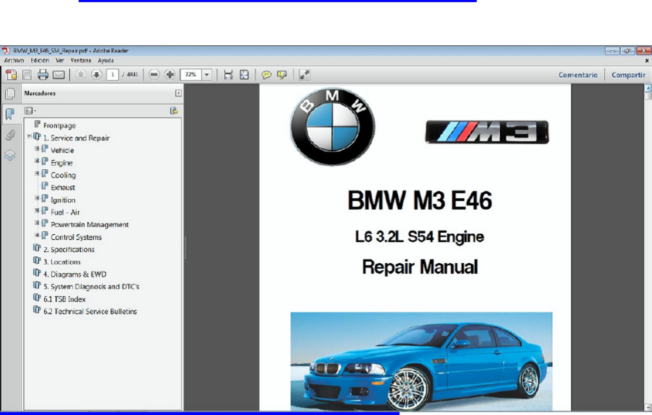Select the sticky note comment tool

pyautogui.click(x=266, y=75)
